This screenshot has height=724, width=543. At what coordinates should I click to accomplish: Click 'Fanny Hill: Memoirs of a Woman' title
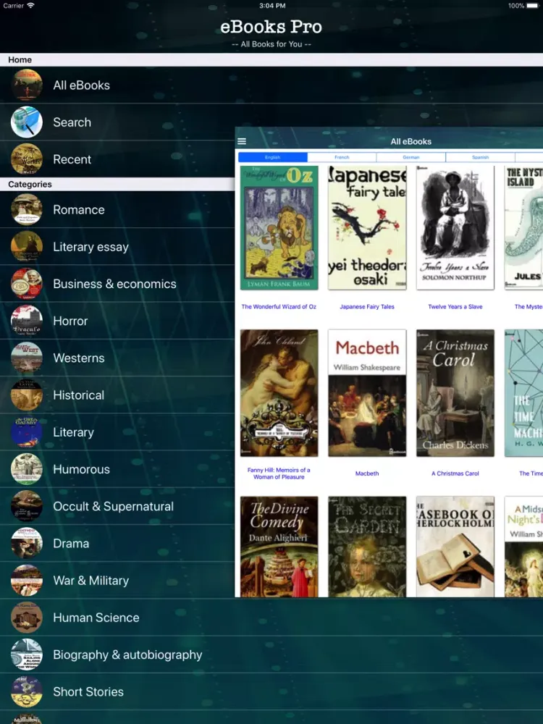[x=279, y=473]
